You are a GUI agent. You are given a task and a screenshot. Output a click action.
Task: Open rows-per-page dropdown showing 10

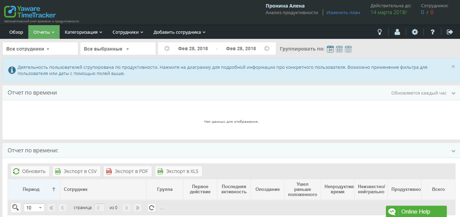pos(34,208)
